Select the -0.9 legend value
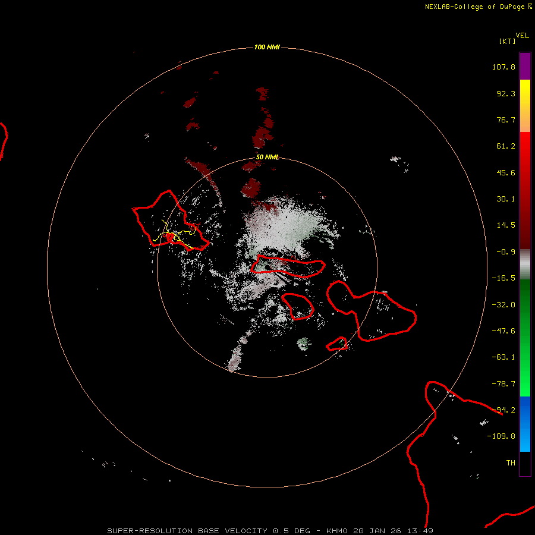 click(x=506, y=252)
